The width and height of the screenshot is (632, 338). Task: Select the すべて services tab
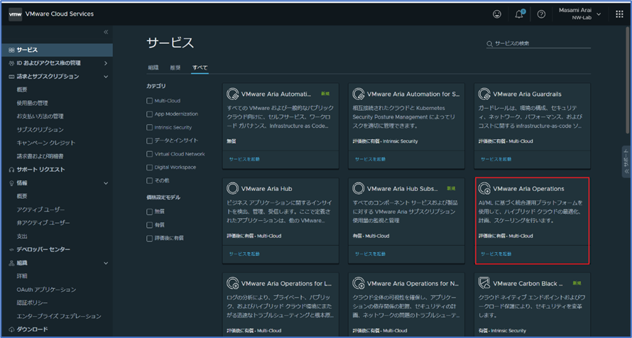(200, 67)
